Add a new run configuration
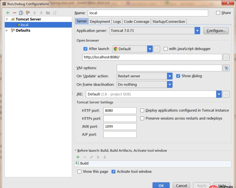Viewport: 236px width, 188px height. coord(8,13)
